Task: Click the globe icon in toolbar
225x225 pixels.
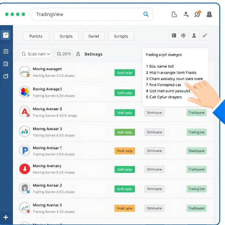Action: click(183, 35)
